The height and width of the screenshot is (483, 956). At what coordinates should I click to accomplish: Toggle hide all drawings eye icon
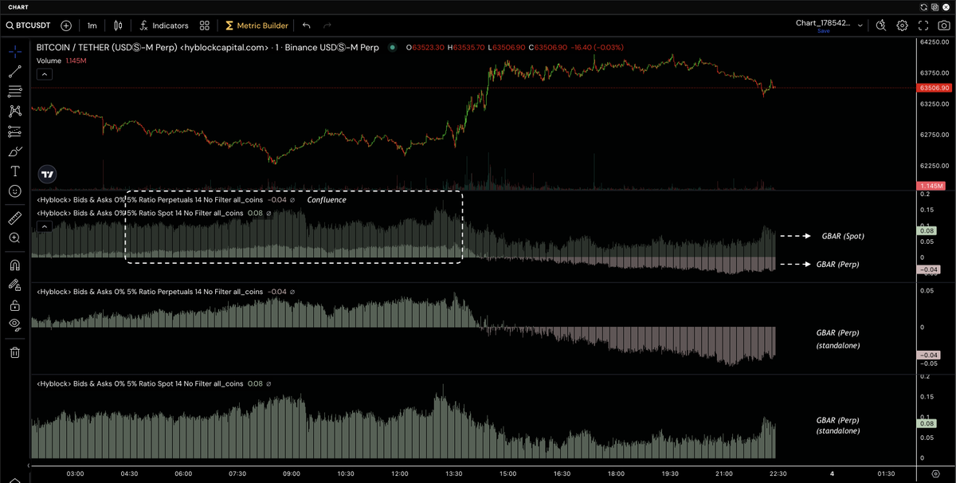15,324
